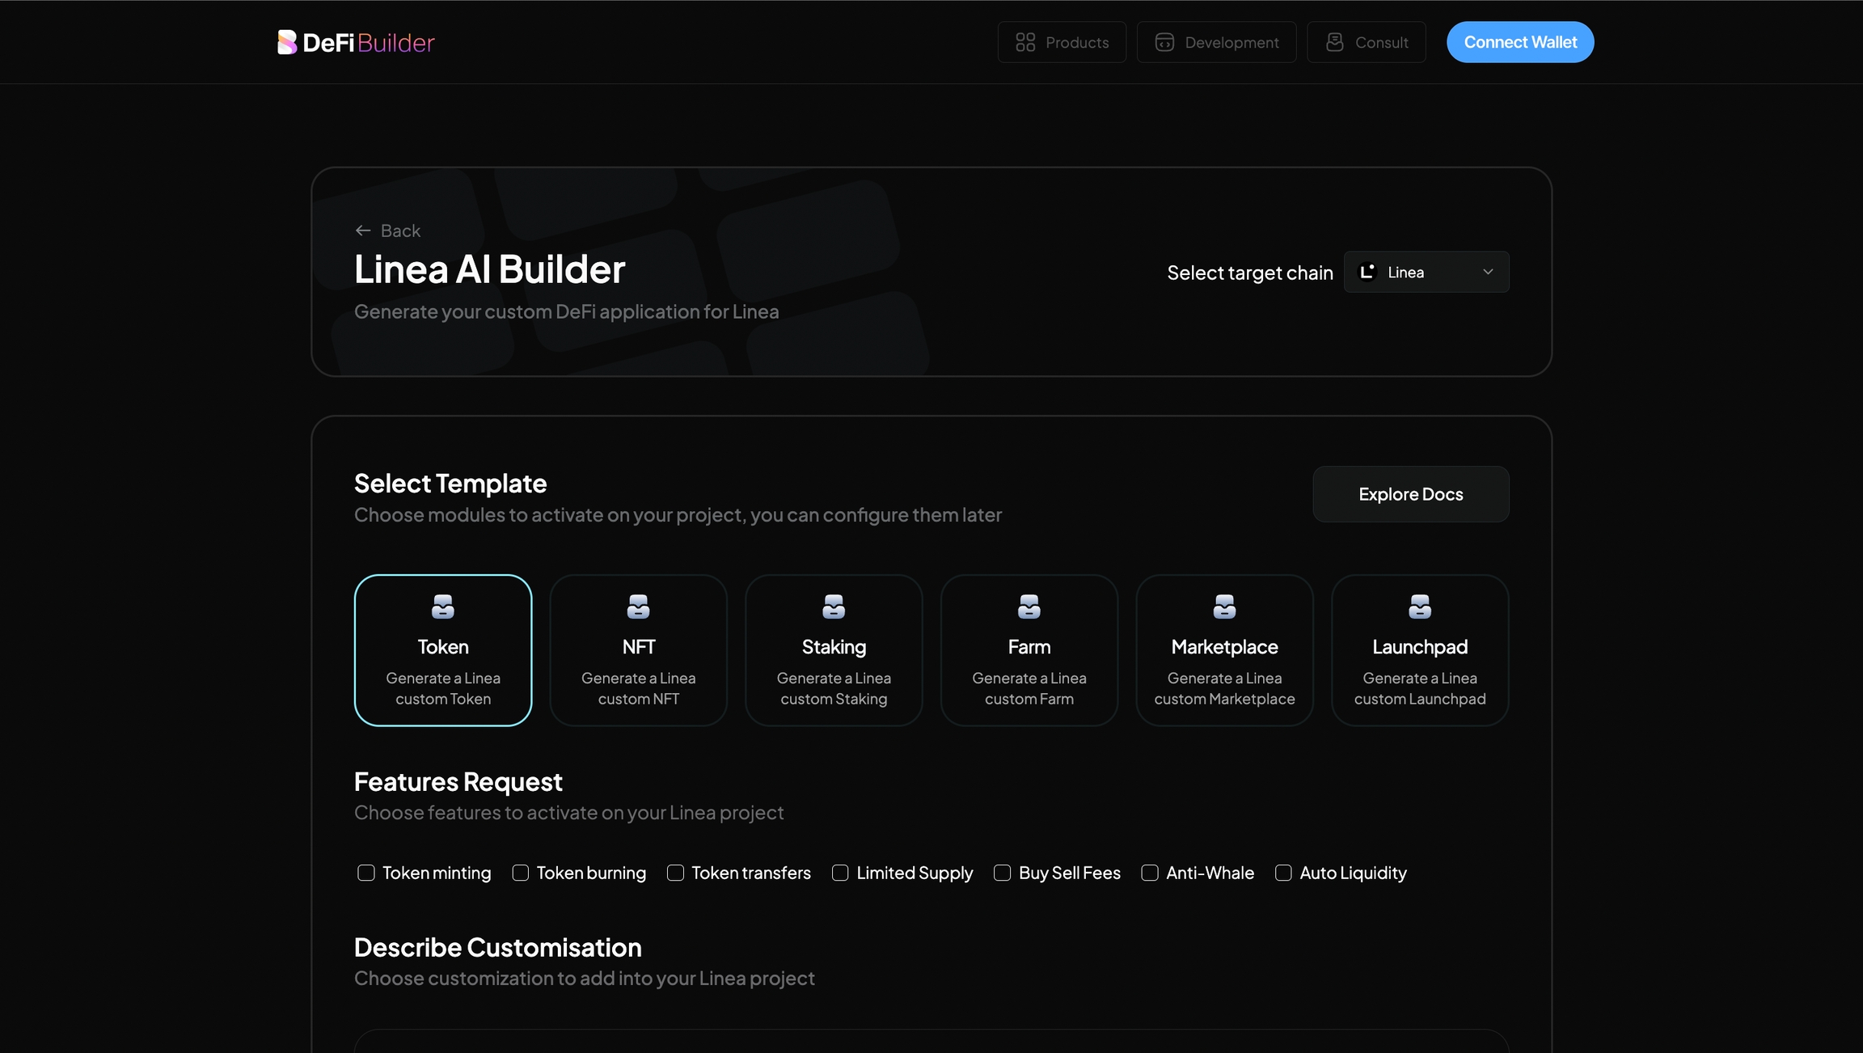Open the target chain Linea dropdown

1426,272
